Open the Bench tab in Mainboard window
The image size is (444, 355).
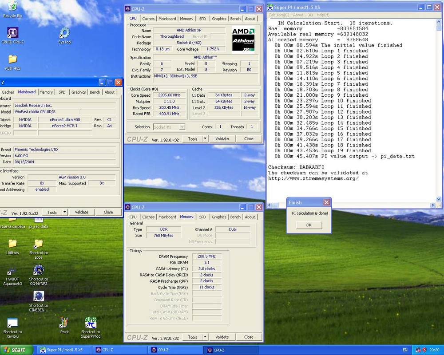(95, 92)
